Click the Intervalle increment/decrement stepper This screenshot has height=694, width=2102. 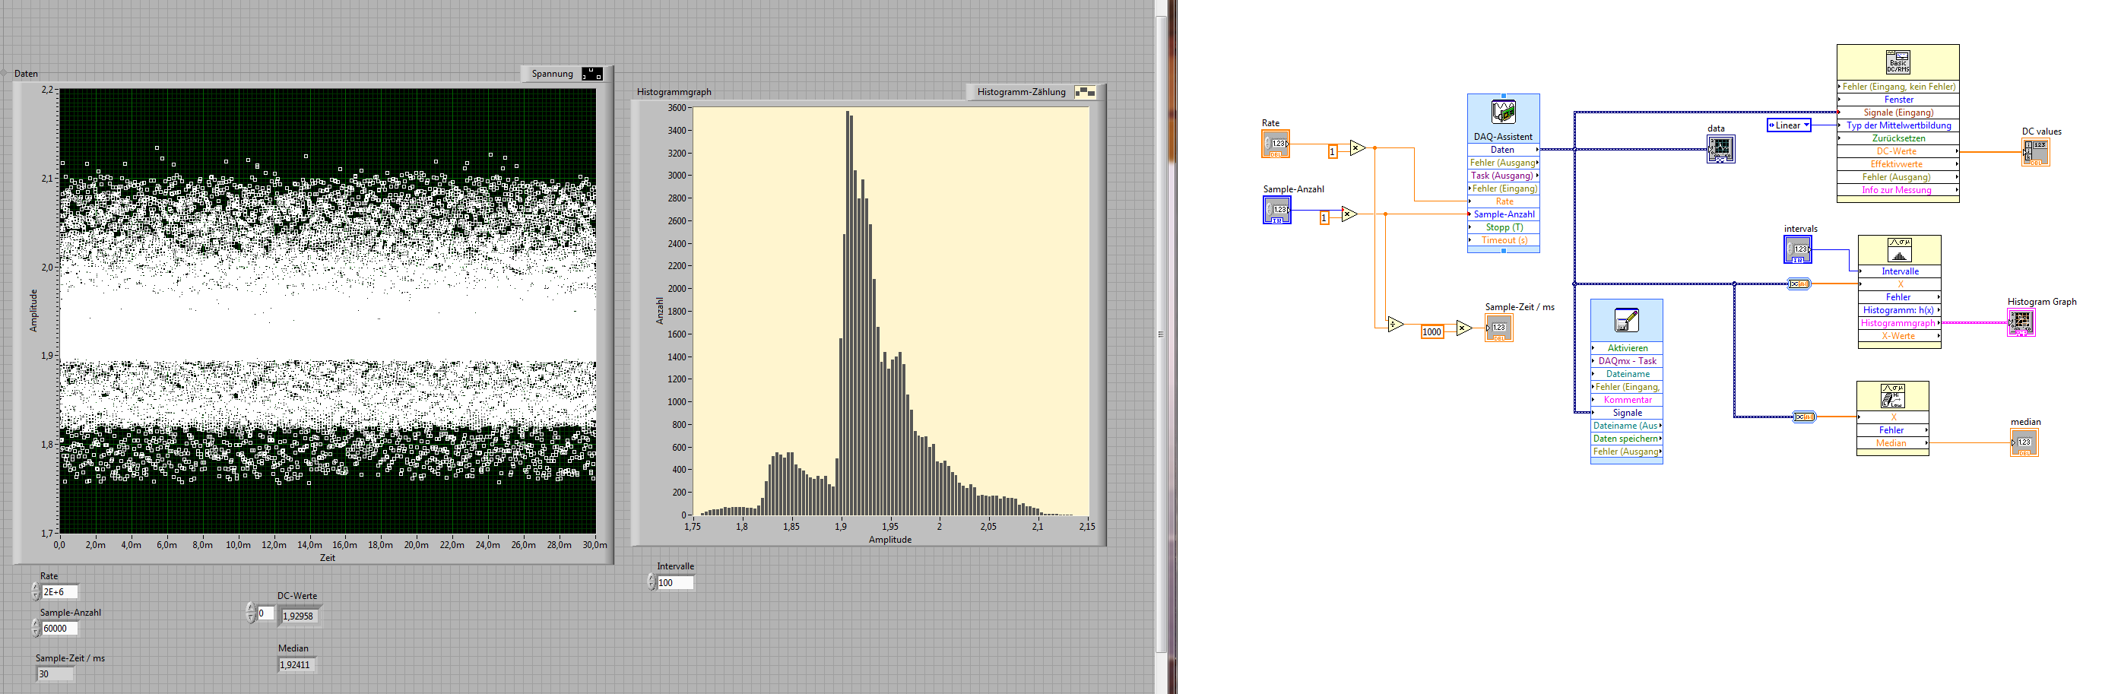[x=652, y=582]
